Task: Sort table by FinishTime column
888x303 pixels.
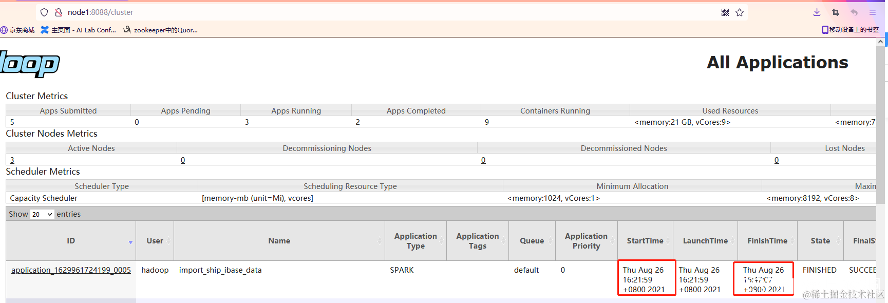Action: (x=767, y=241)
